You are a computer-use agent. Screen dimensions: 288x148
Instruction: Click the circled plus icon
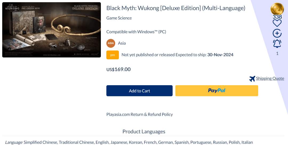point(277,33)
